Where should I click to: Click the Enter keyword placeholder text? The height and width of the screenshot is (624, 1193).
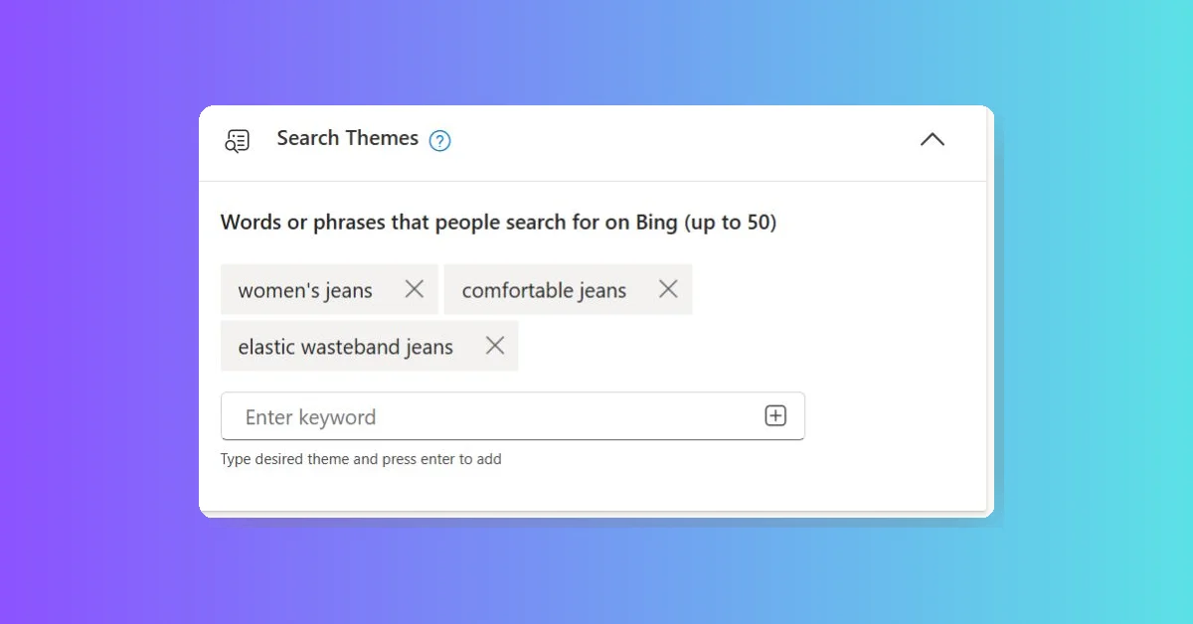click(309, 416)
